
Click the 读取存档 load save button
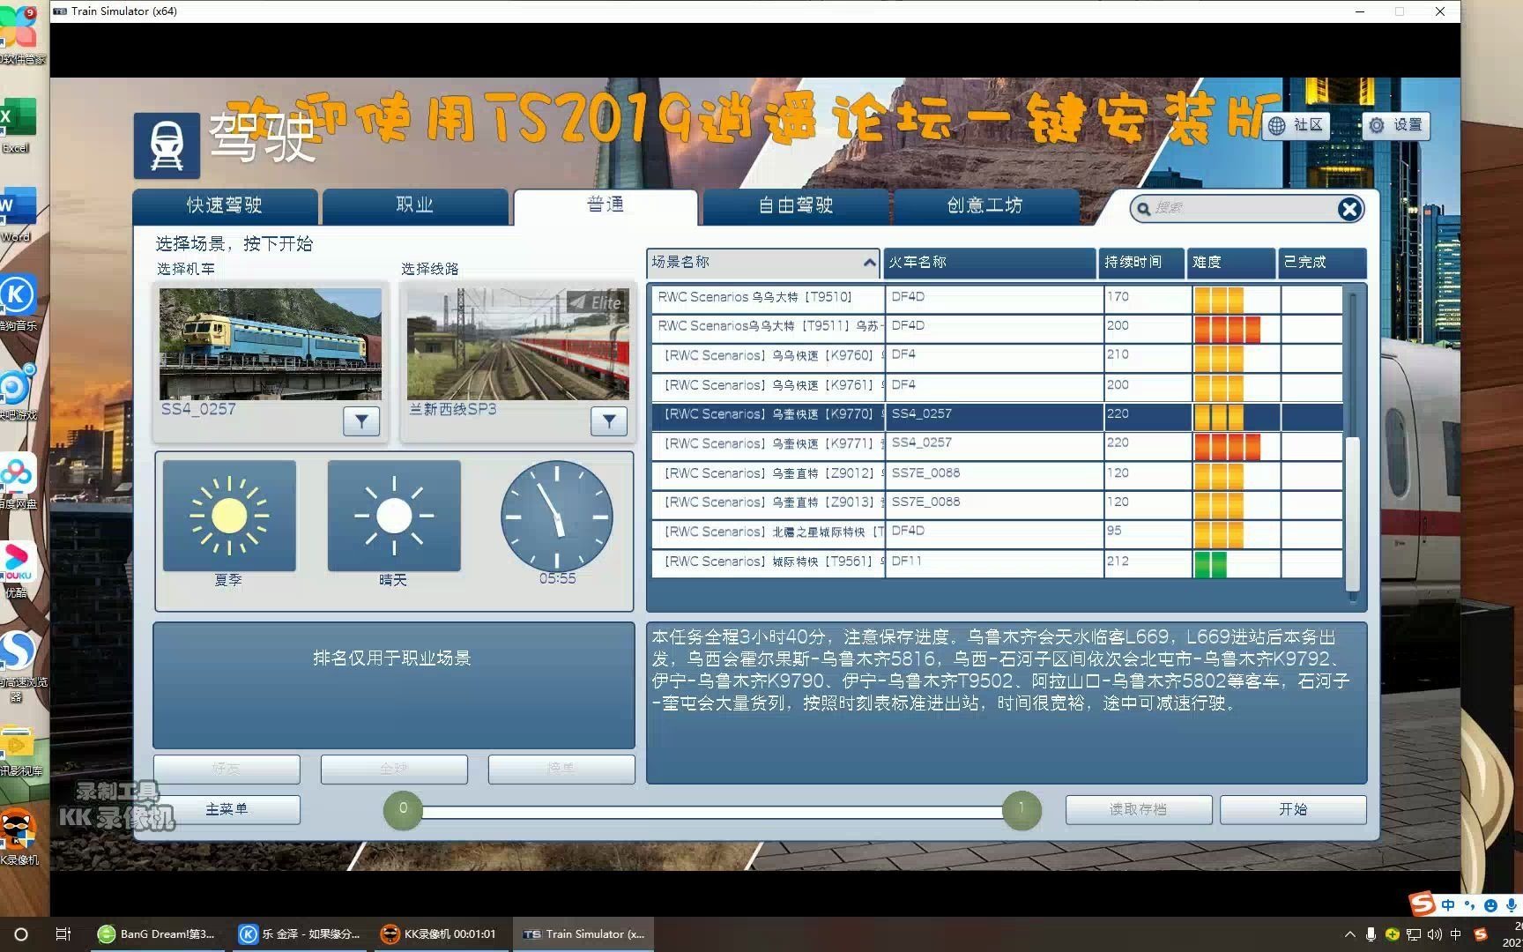click(1139, 809)
